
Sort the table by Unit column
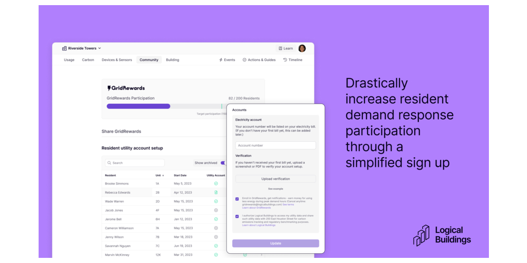pyautogui.click(x=159, y=175)
